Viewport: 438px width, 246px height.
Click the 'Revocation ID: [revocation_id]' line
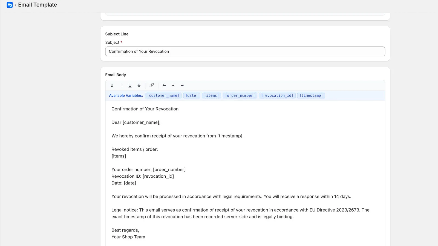coord(143,176)
